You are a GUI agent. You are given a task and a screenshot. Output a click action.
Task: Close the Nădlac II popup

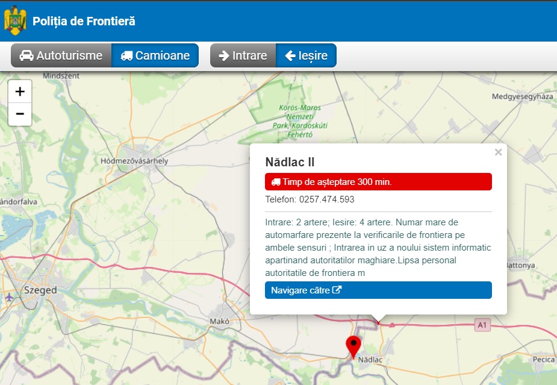click(498, 152)
